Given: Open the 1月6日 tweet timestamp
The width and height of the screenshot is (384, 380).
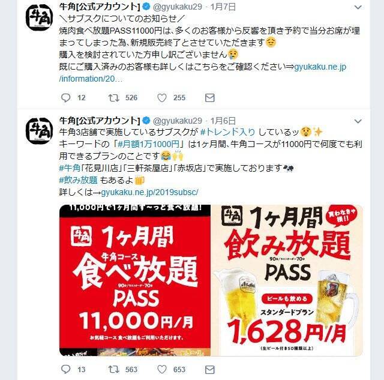Looking at the screenshot, I should [x=223, y=121].
